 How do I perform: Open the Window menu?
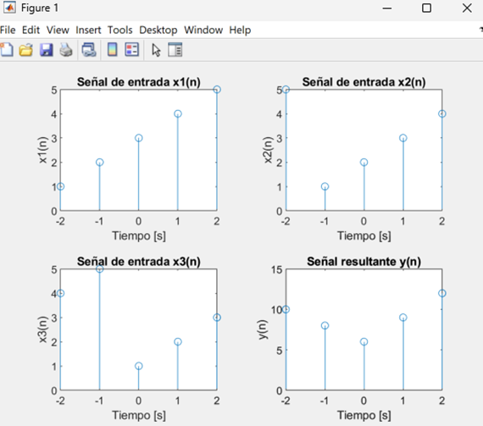(x=203, y=30)
